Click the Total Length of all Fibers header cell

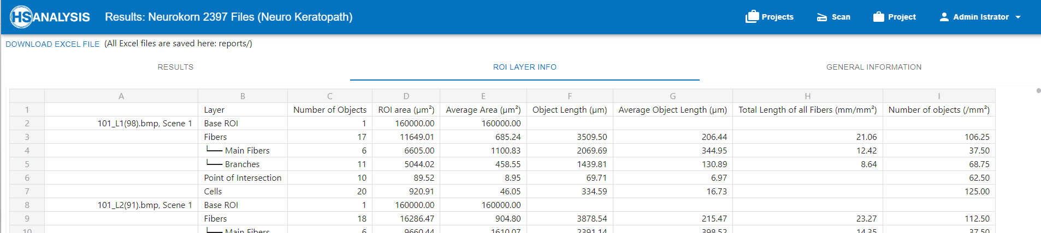click(807, 109)
